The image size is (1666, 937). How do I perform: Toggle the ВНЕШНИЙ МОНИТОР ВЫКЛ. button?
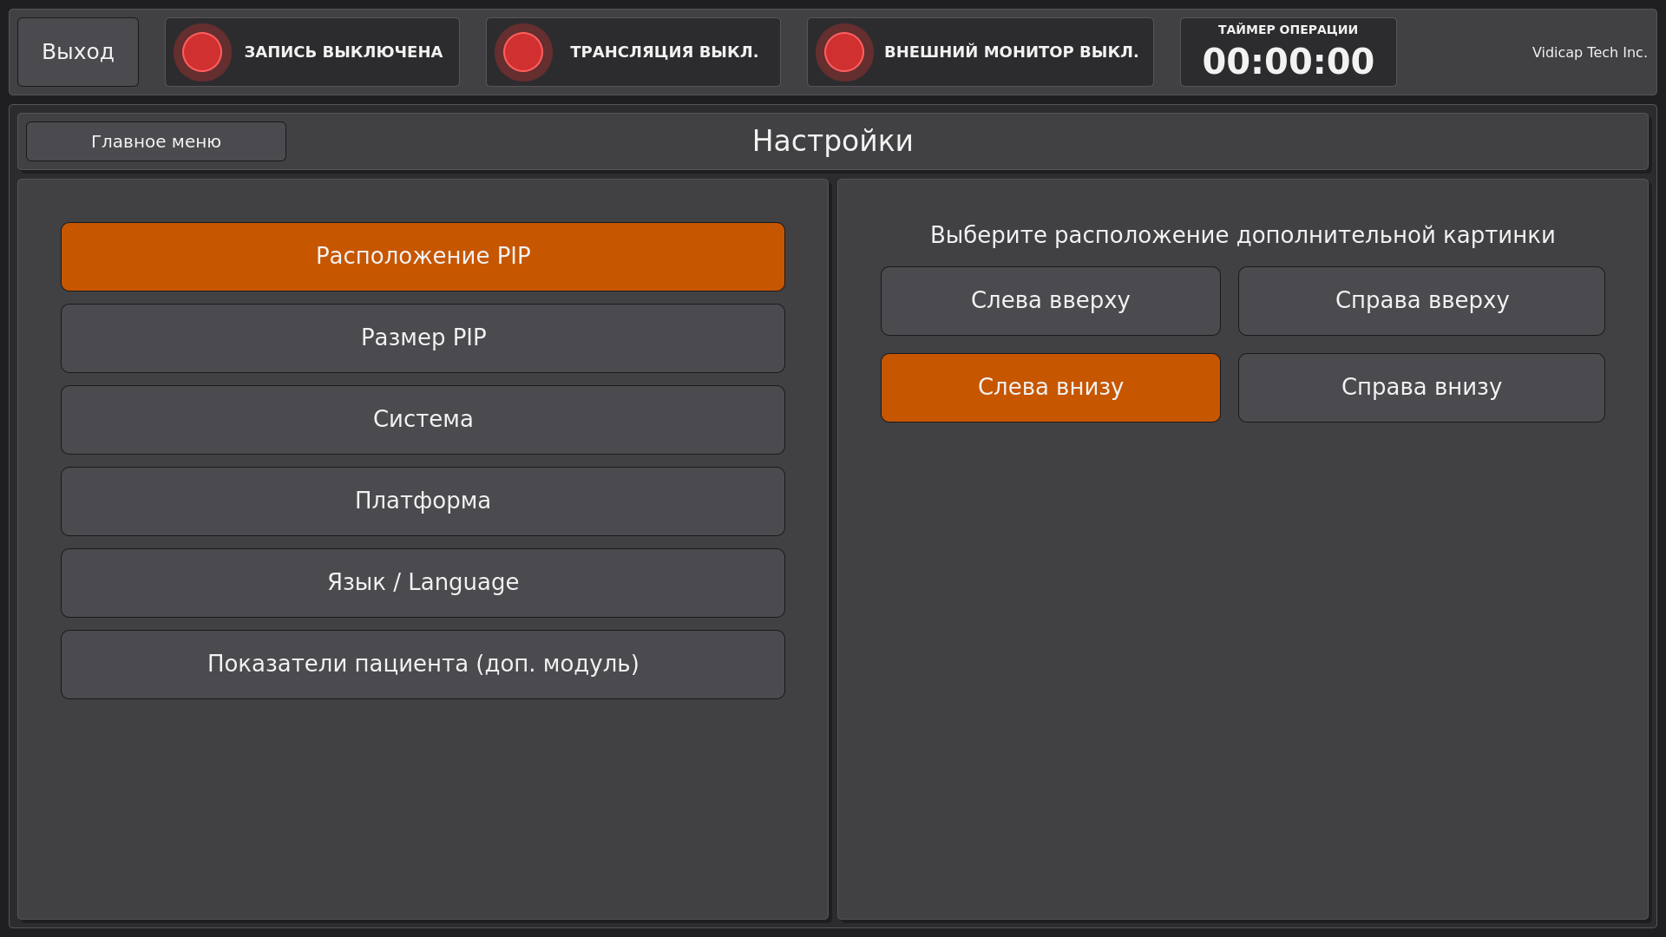pyautogui.click(x=981, y=52)
